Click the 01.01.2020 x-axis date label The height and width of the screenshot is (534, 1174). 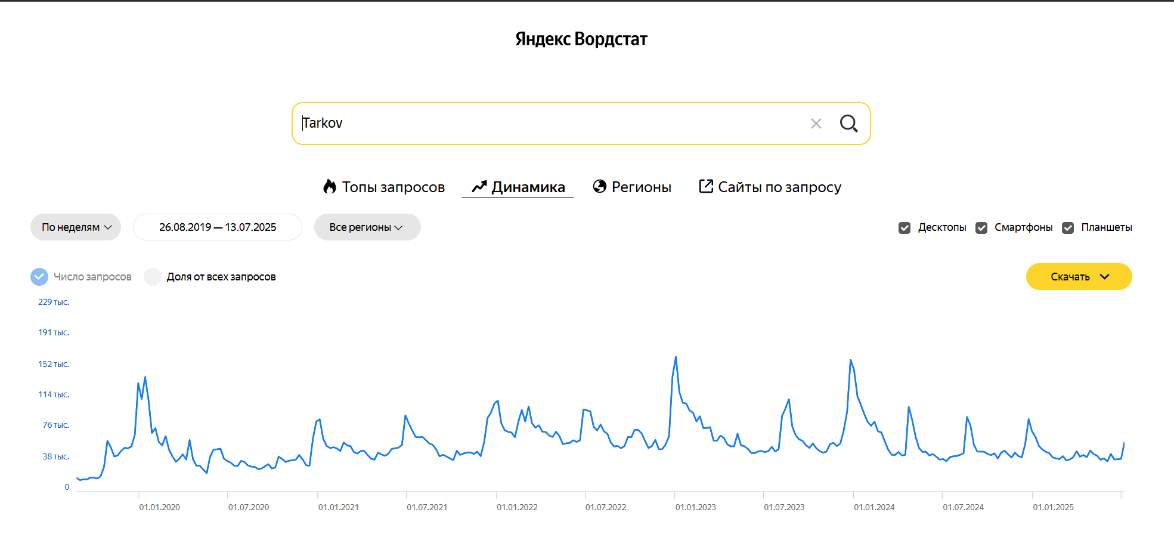pos(160,507)
